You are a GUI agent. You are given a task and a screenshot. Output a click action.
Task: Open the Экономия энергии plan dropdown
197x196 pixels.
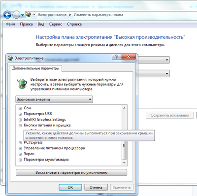tap(54, 99)
